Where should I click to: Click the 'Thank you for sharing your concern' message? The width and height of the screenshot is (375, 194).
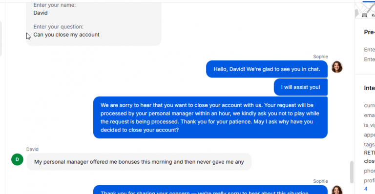(x=210, y=190)
